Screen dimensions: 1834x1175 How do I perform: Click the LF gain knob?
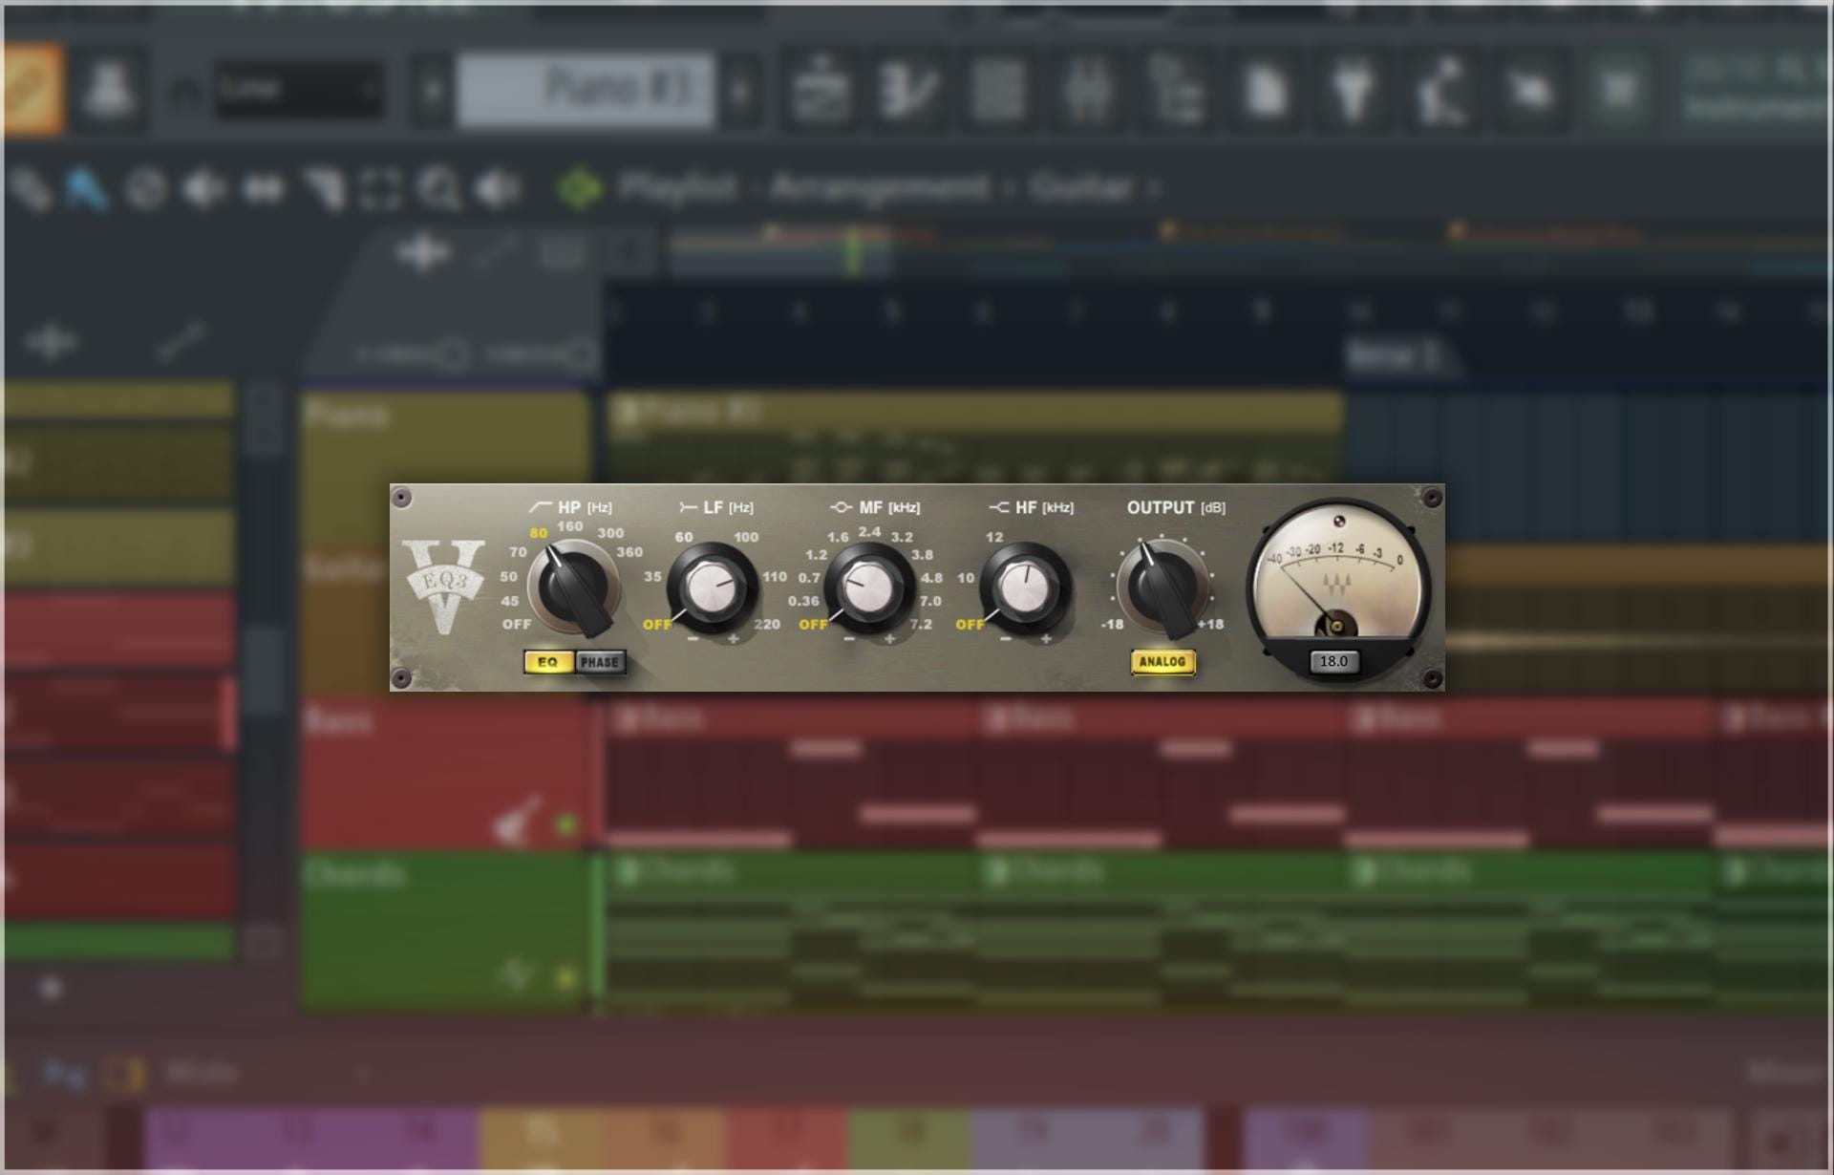[x=713, y=587]
